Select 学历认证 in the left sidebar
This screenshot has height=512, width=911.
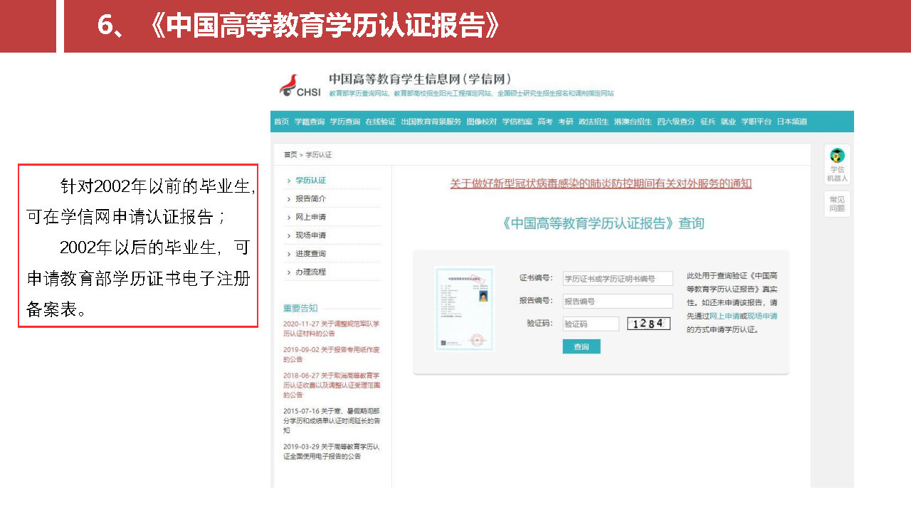310,181
